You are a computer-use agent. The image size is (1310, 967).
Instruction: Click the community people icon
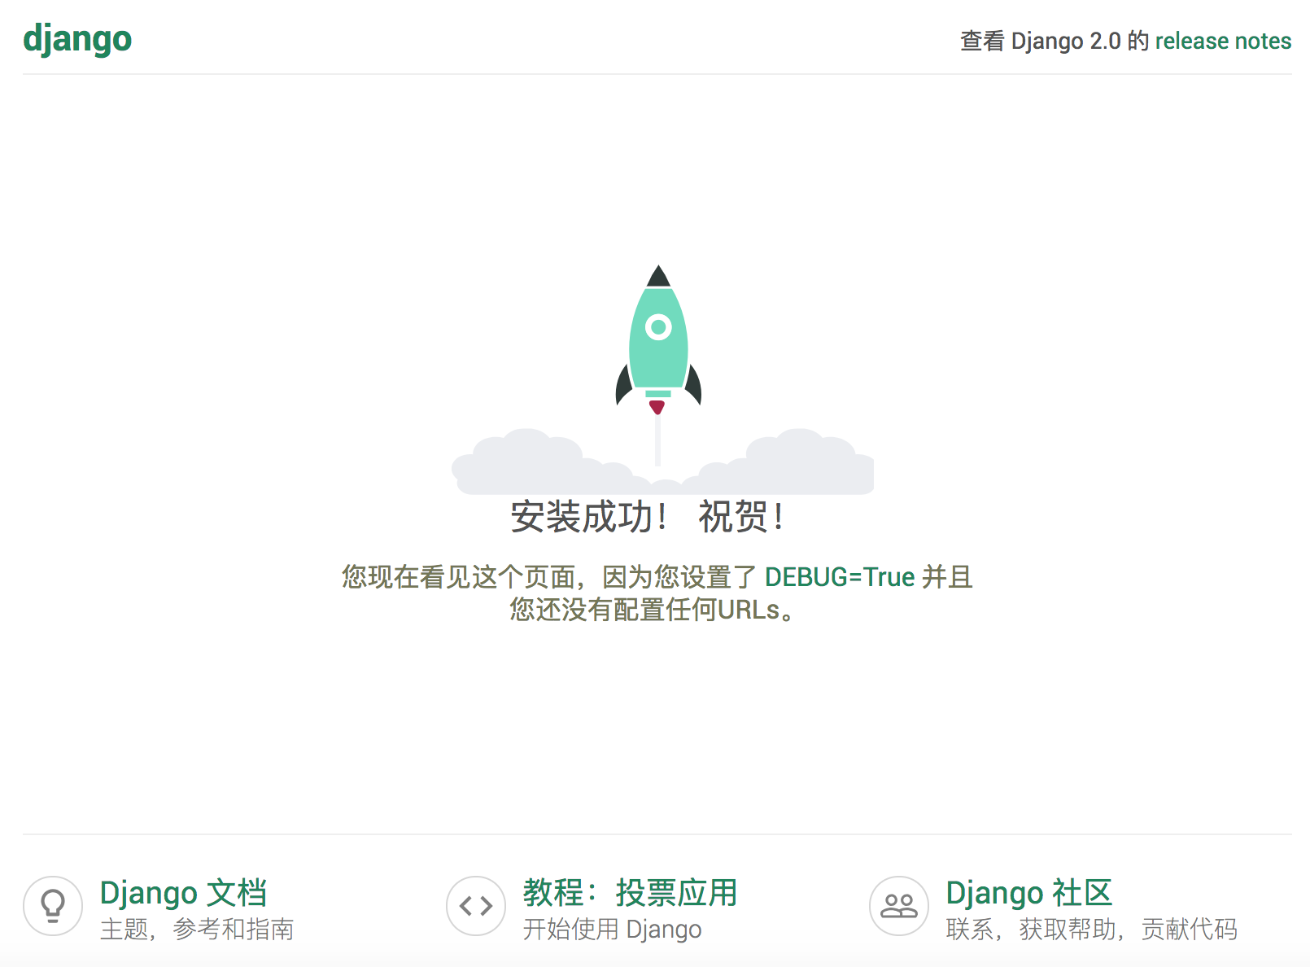coord(898,905)
